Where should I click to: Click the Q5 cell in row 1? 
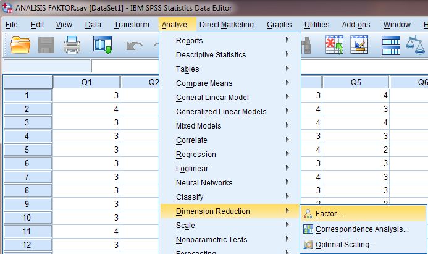356,95
